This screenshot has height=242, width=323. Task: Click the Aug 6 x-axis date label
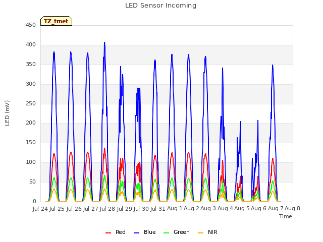[259, 209]
